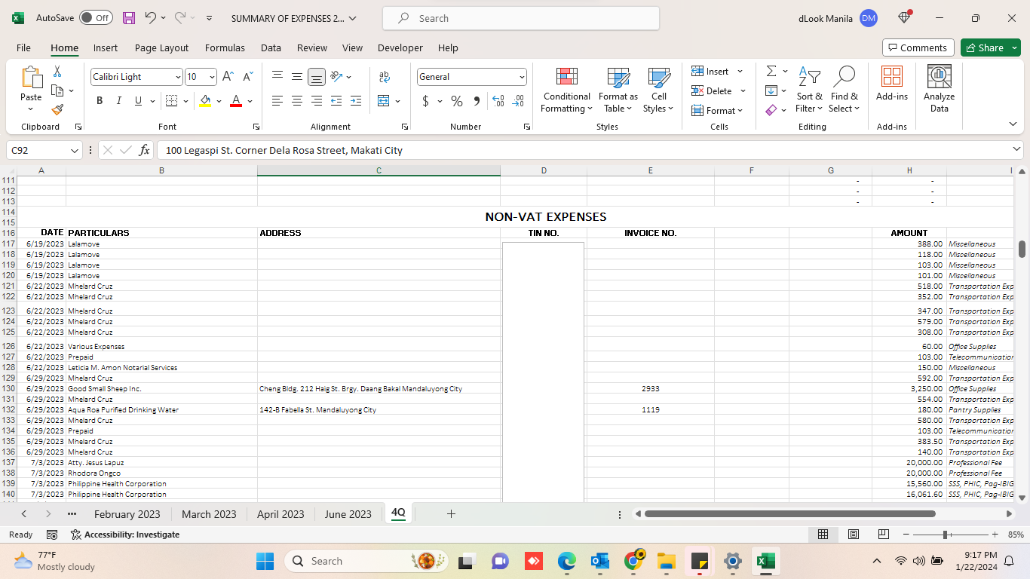
Task: Open the Paste options dropdown
Action: point(31,109)
